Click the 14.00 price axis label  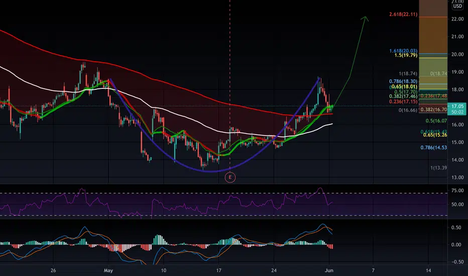pyautogui.click(x=457, y=160)
